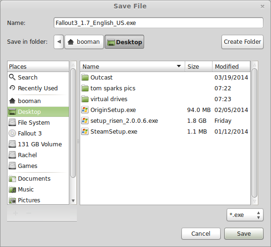Click the 1.8 GB size cell

[x=197, y=121]
